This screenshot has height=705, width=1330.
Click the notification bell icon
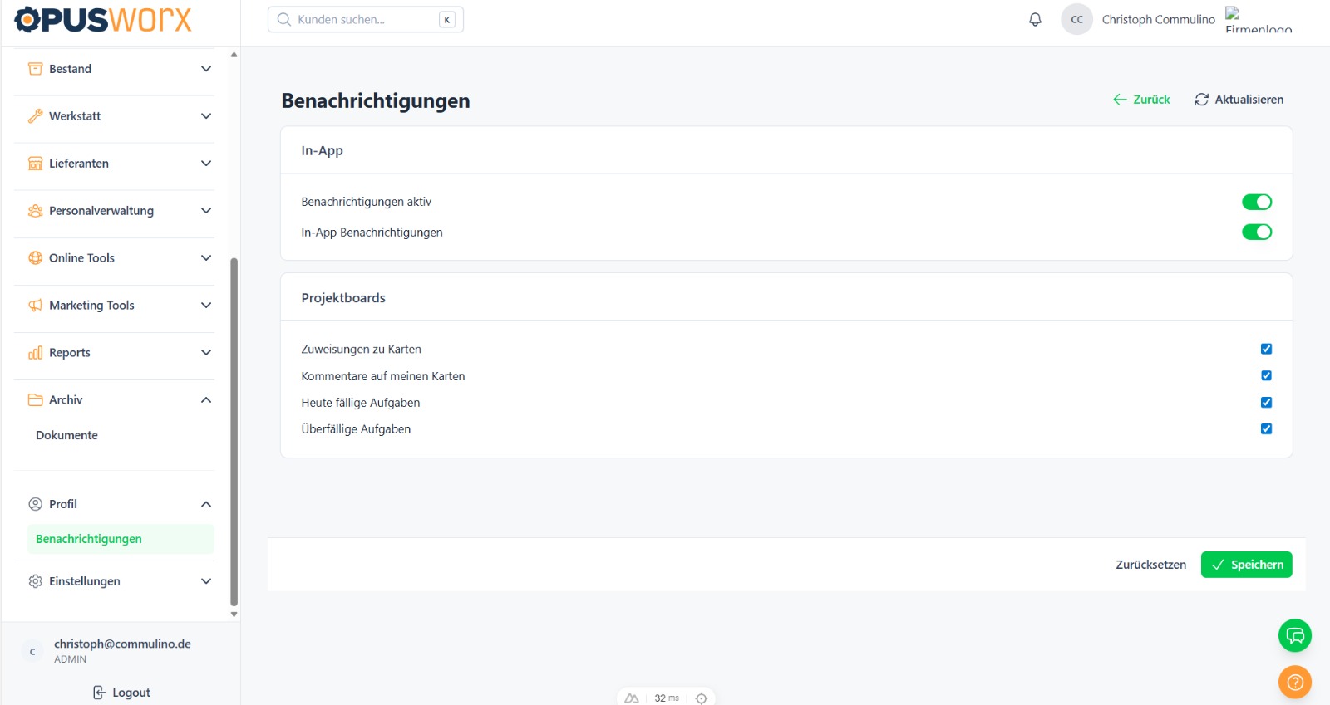click(1035, 20)
